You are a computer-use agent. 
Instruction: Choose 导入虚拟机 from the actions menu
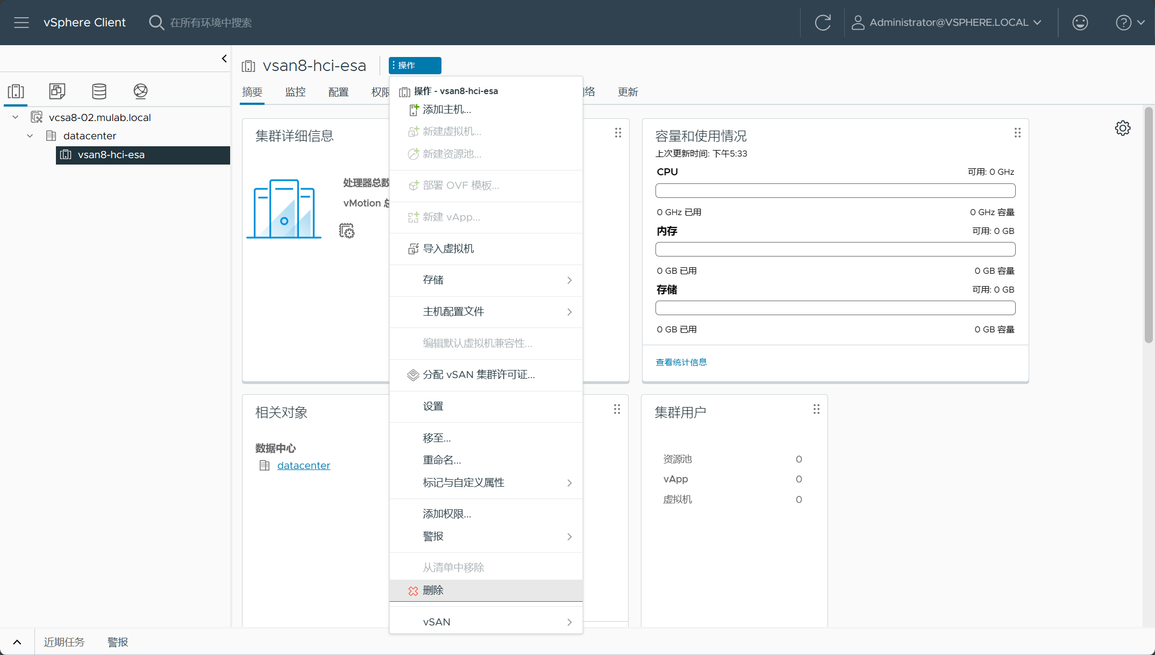click(x=486, y=248)
